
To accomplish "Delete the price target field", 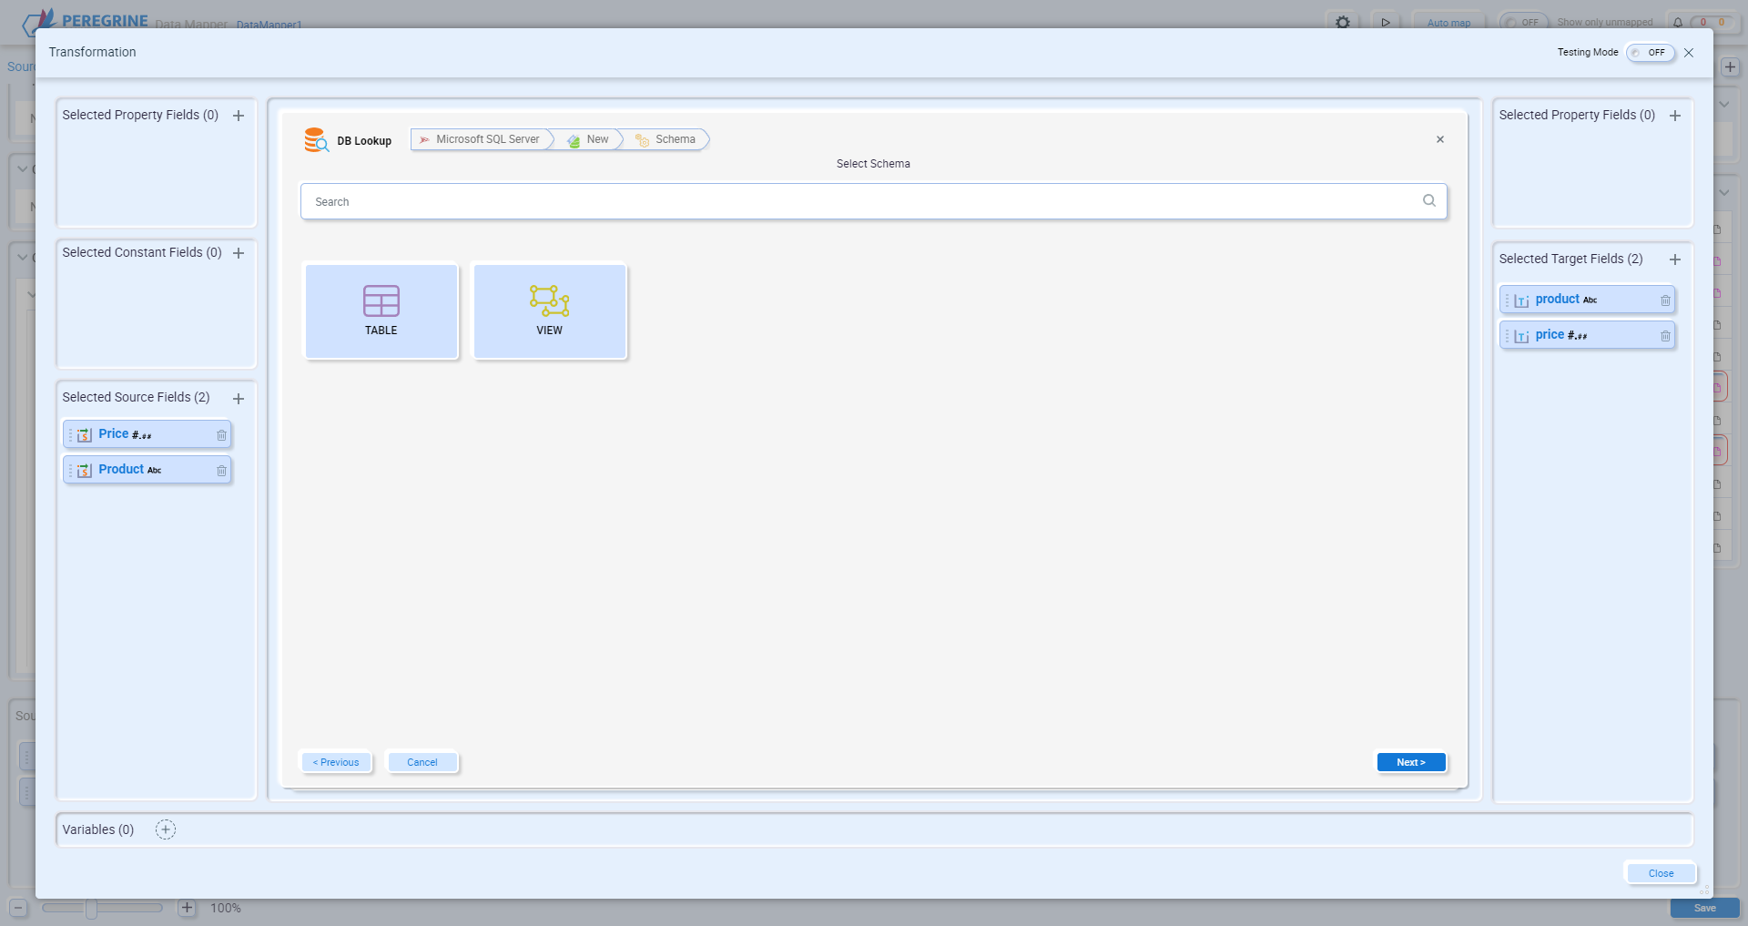I will pyautogui.click(x=1665, y=336).
